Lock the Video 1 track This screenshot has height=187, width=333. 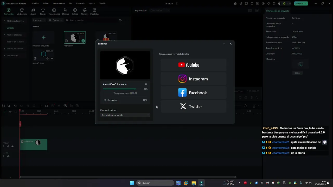pyautogui.click(x=4, y=146)
